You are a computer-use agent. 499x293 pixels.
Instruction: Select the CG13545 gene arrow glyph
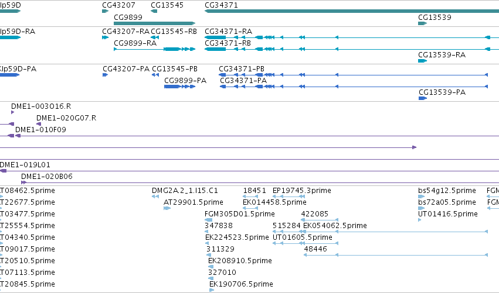(x=154, y=11)
